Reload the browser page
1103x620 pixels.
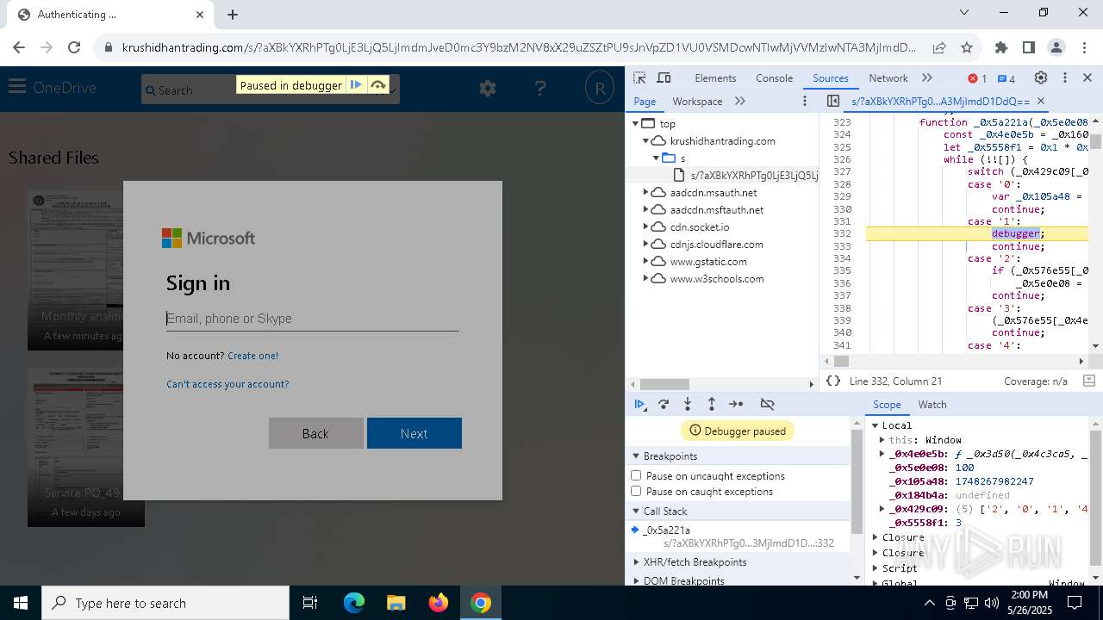[74, 47]
